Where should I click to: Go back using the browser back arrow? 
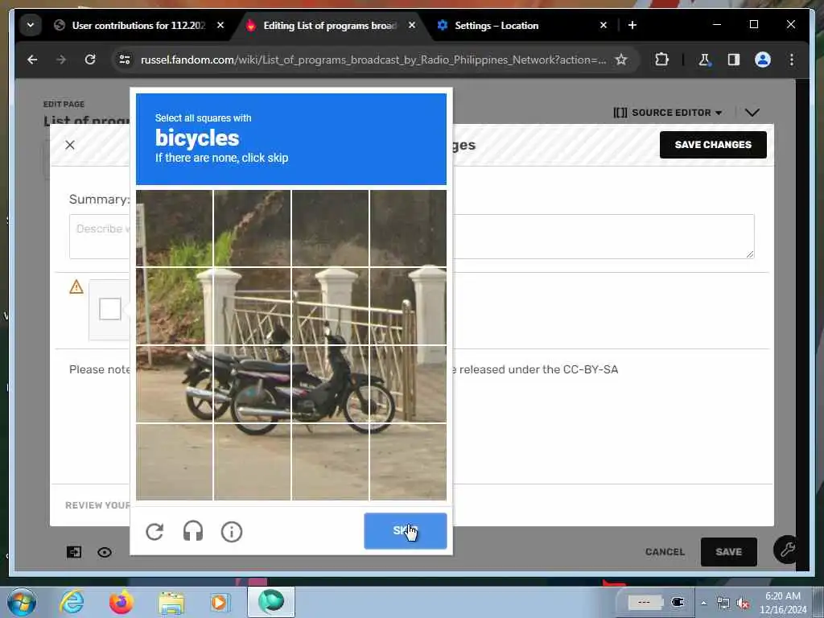pyautogui.click(x=32, y=60)
